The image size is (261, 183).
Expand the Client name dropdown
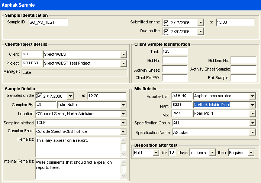pyautogui.click(x=123, y=55)
